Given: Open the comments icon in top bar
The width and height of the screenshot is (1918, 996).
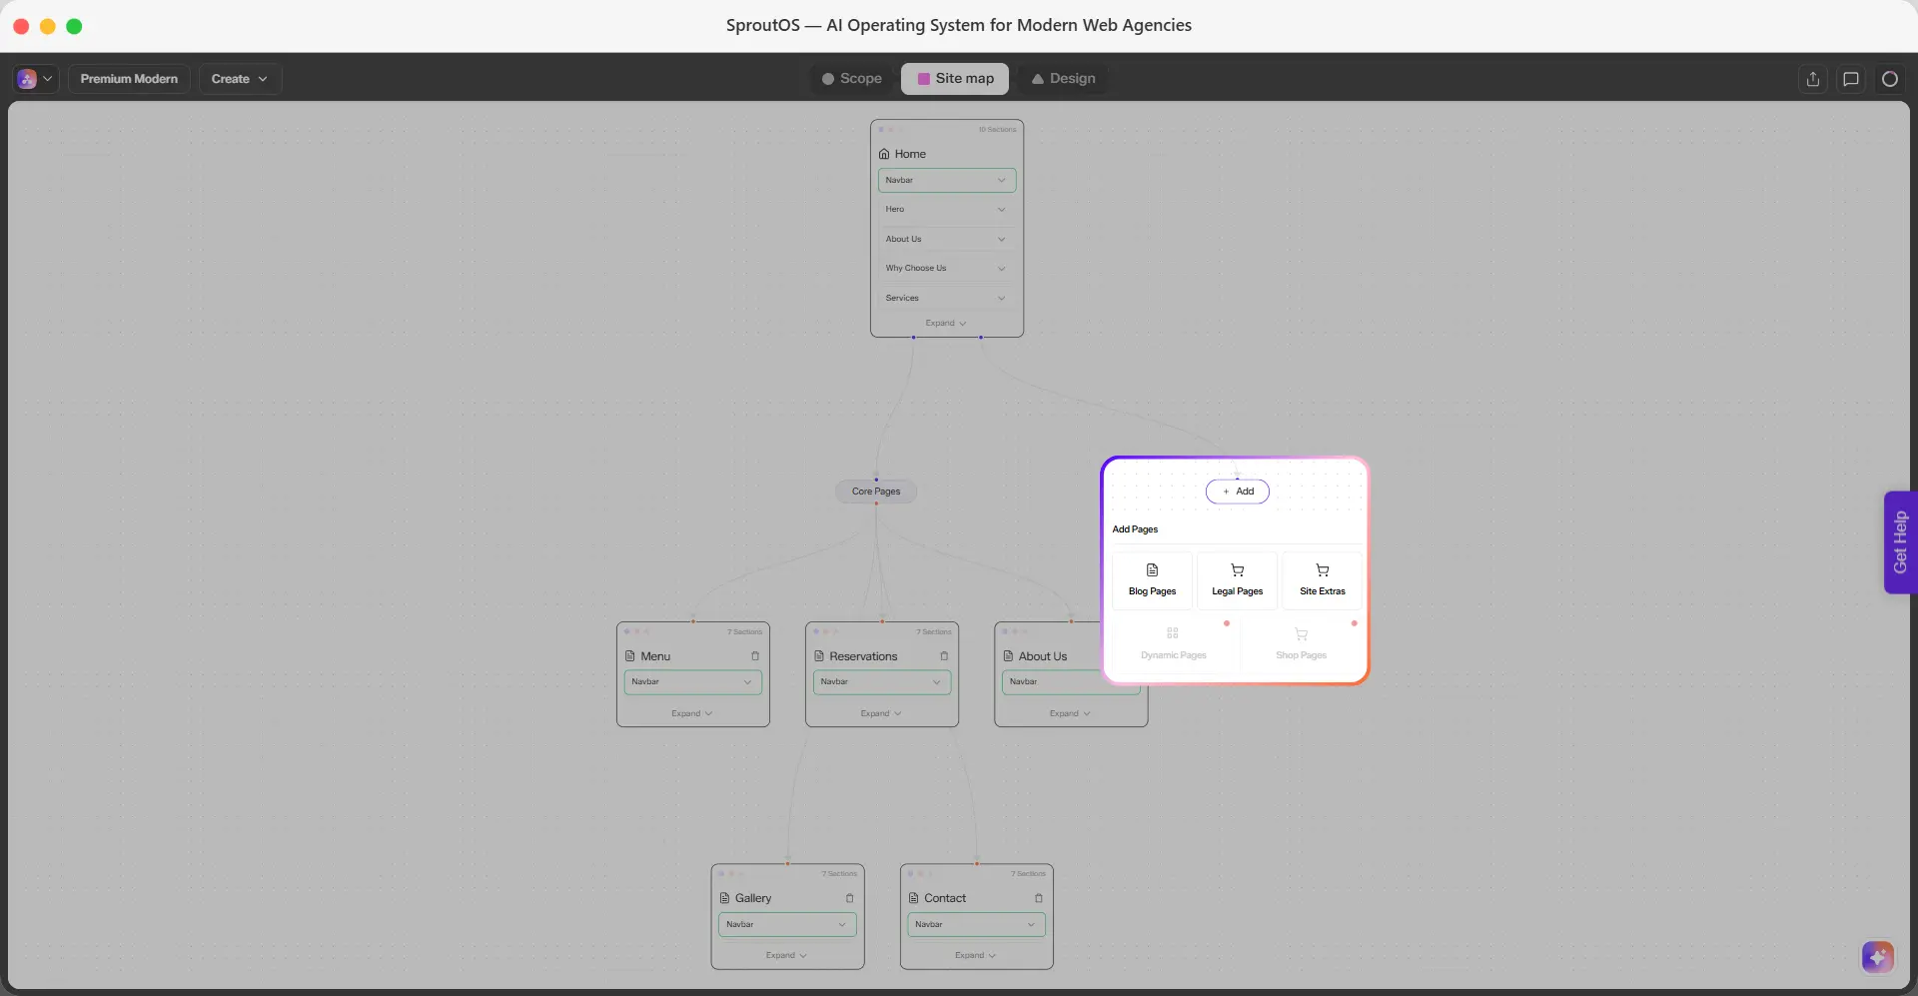Looking at the screenshot, I should tap(1851, 79).
